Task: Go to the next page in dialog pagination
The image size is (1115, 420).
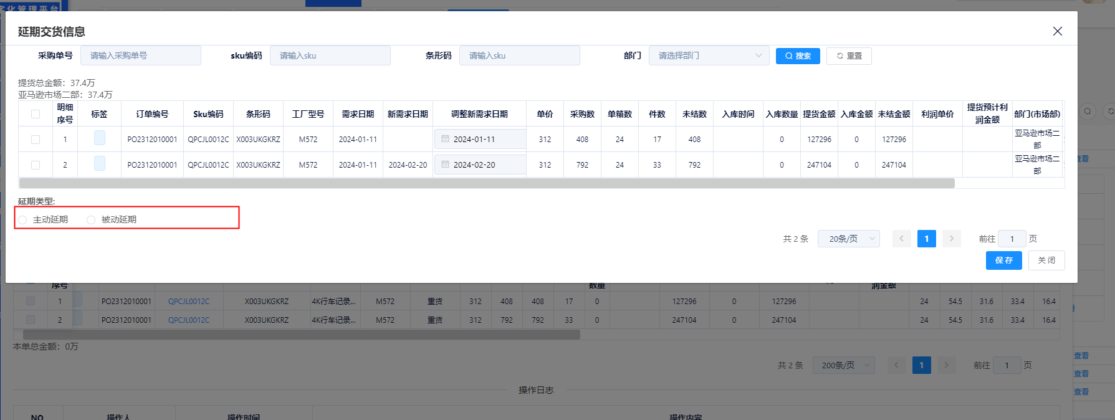Action: [x=951, y=239]
